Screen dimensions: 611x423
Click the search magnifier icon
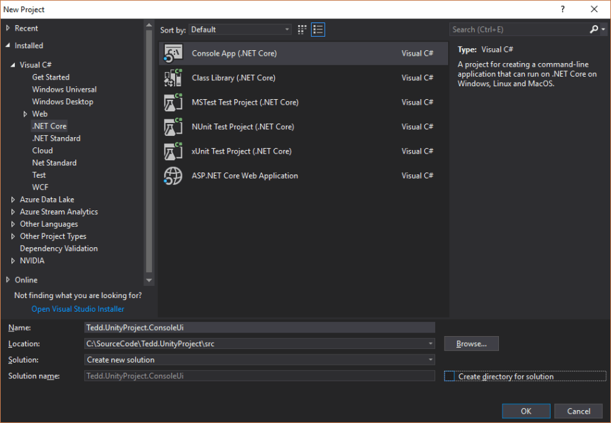594,29
